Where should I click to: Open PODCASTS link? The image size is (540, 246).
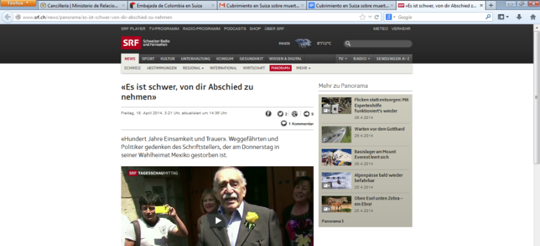(235, 29)
